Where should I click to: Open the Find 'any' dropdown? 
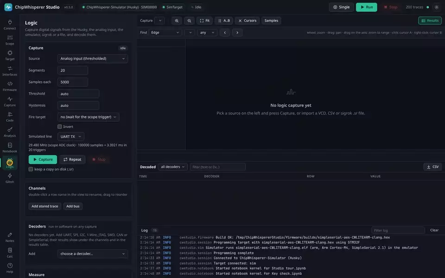(x=207, y=32)
